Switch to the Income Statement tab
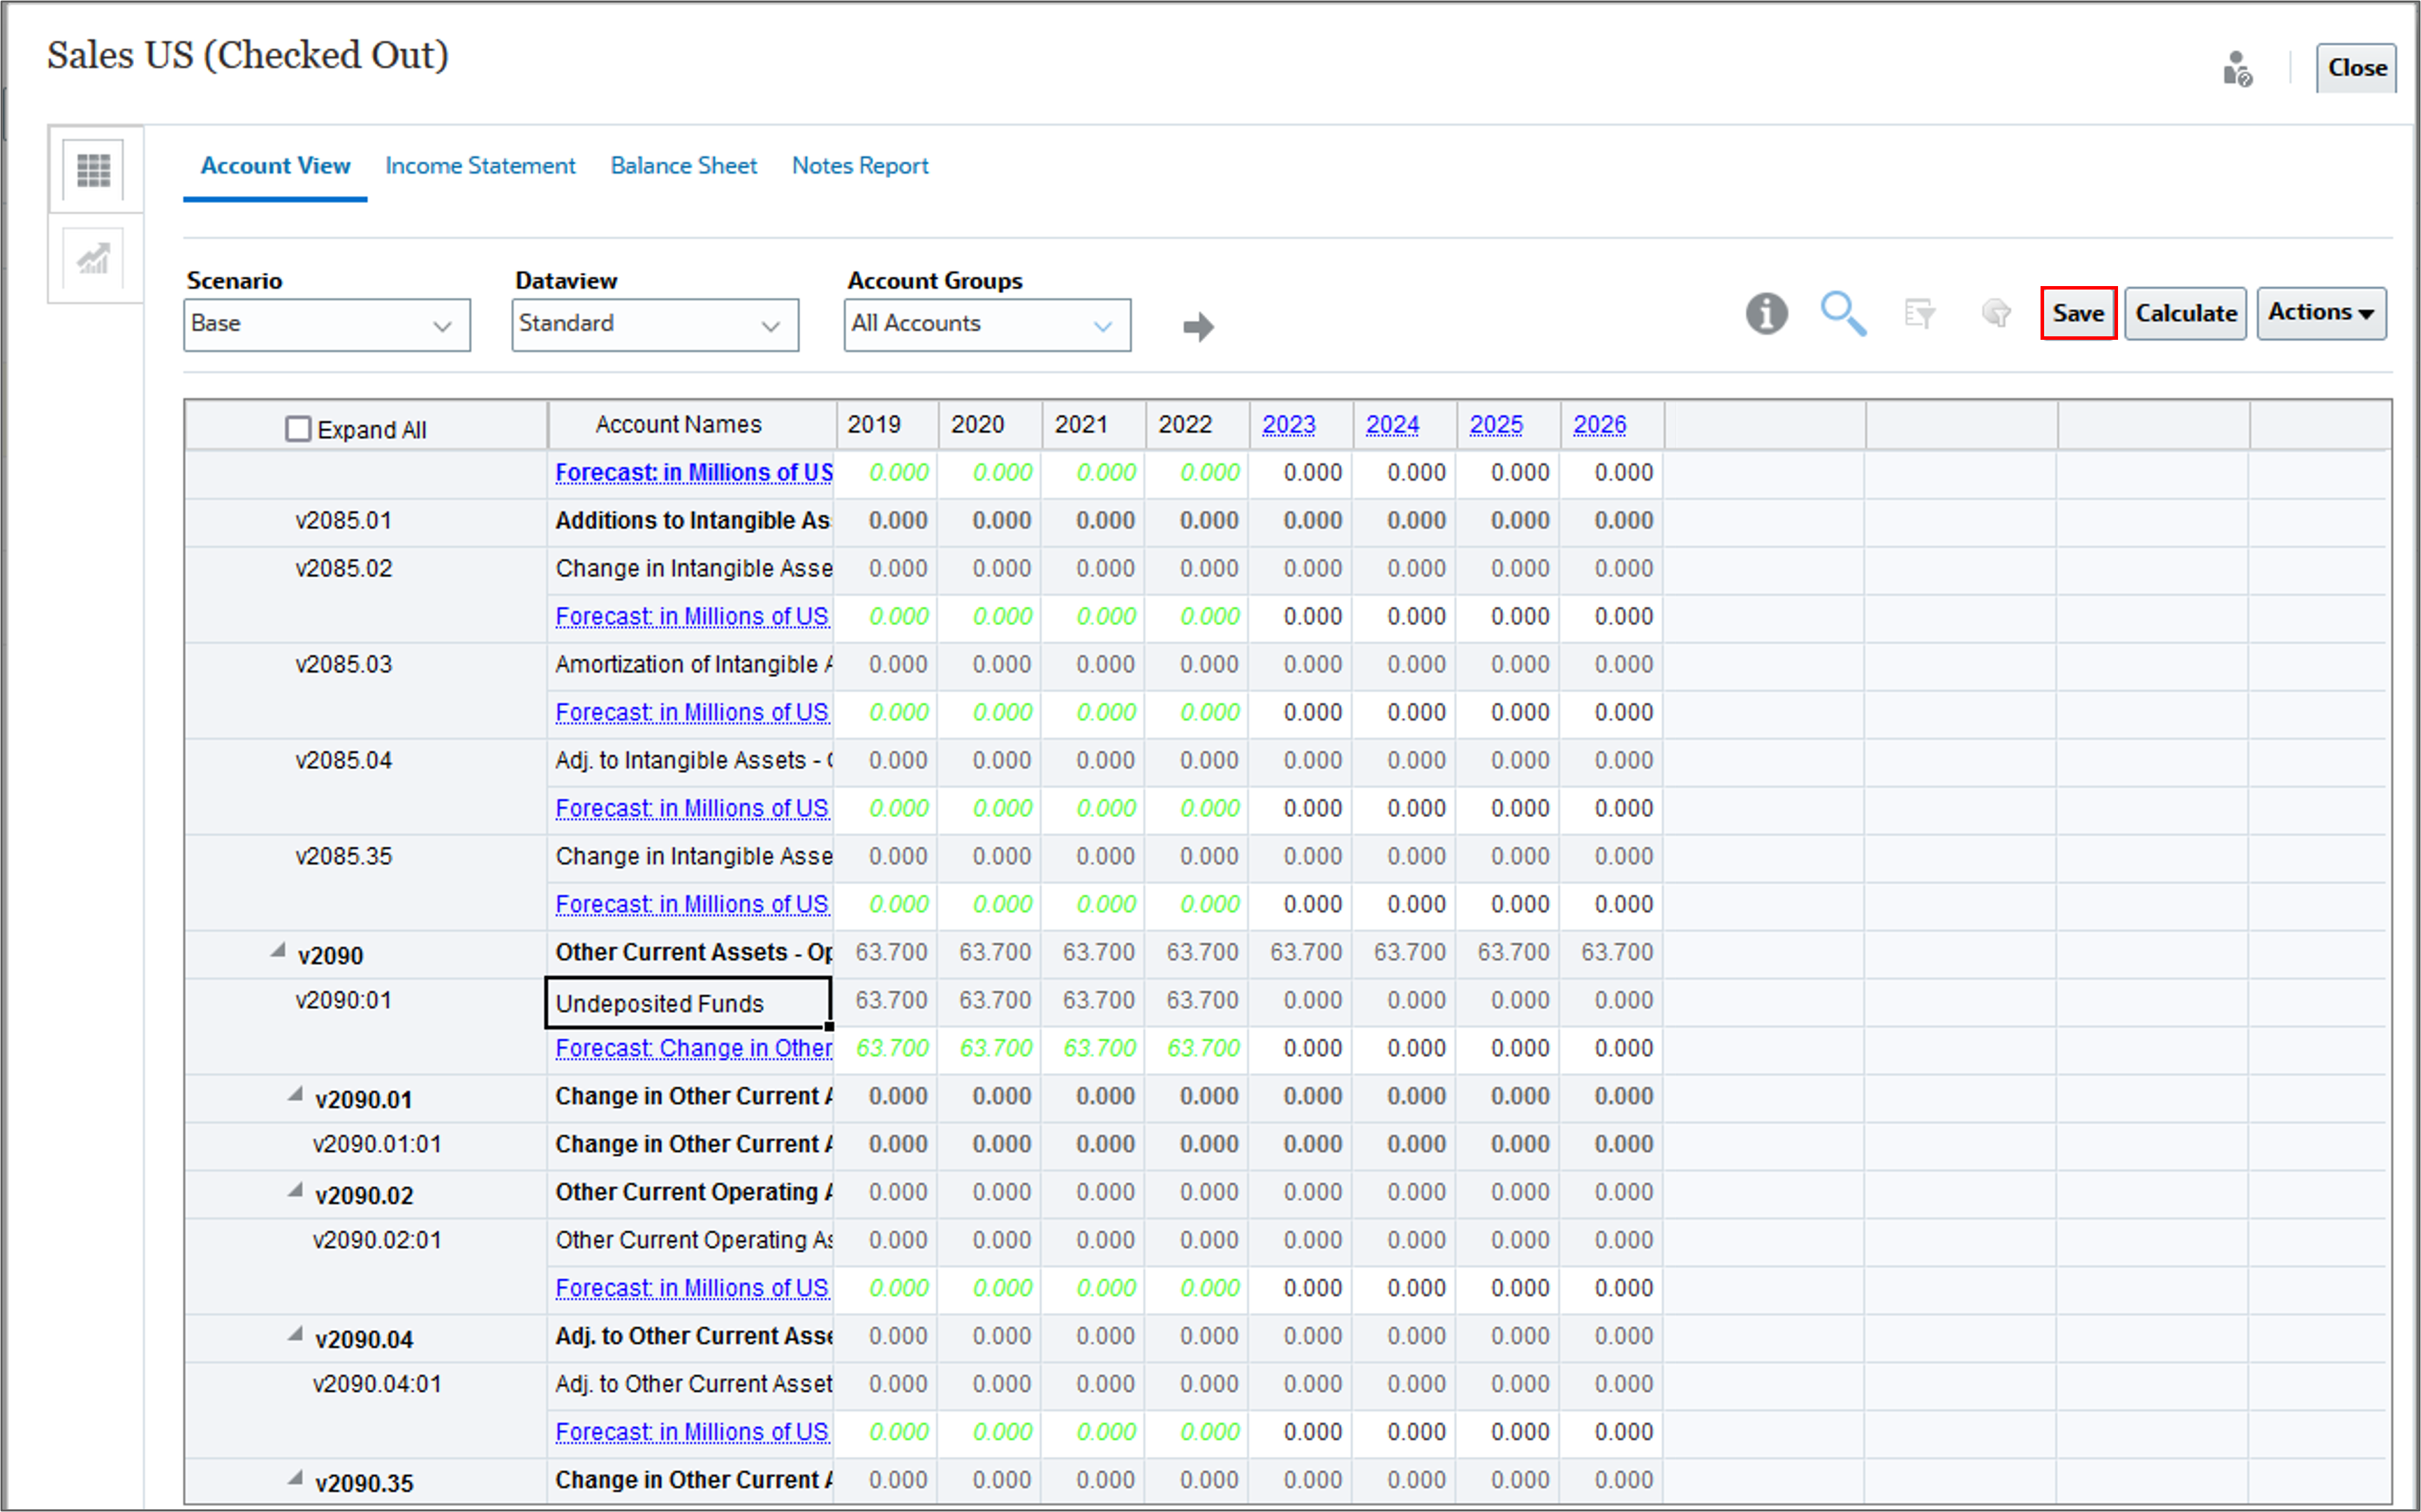2421x1512 pixels. [x=480, y=166]
